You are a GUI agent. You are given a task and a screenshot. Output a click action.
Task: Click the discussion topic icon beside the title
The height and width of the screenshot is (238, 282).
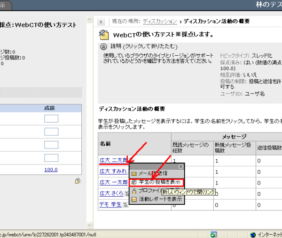[x=104, y=35]
